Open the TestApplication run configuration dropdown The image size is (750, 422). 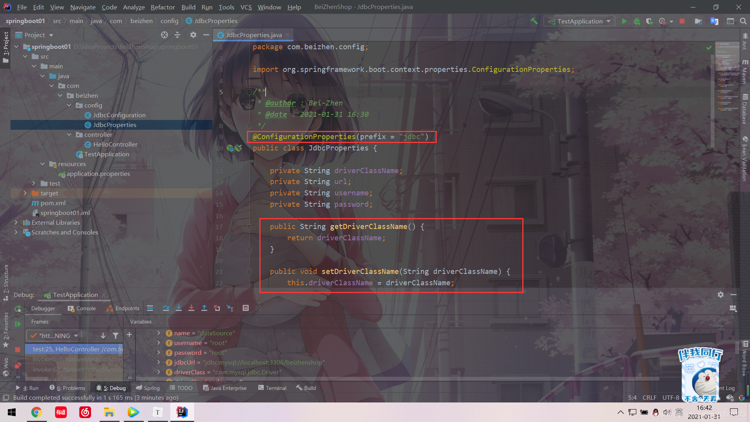click(579, 21)
